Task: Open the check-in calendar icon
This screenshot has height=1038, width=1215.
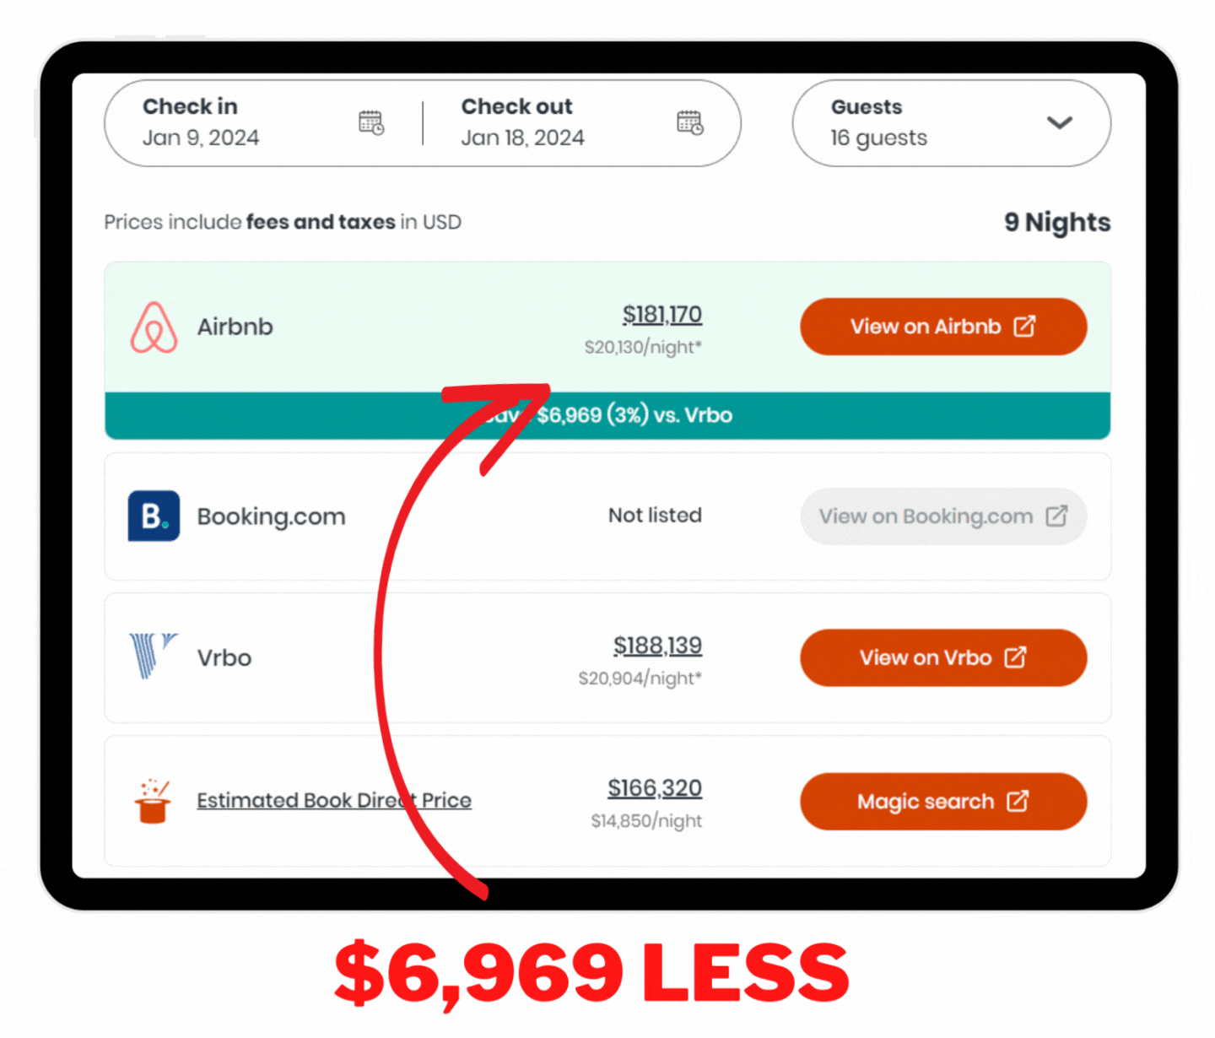Action: click(371, 122)
